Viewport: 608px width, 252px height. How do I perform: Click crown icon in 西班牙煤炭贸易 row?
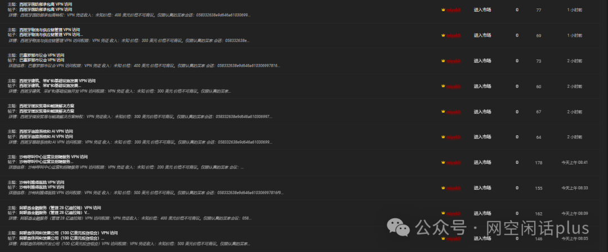(x=443, y=112)
